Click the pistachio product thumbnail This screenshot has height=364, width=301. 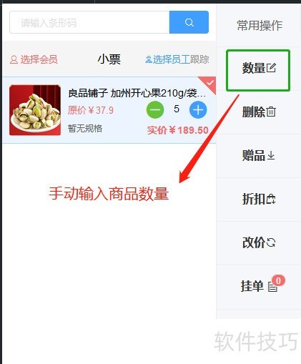pos(35,110)
